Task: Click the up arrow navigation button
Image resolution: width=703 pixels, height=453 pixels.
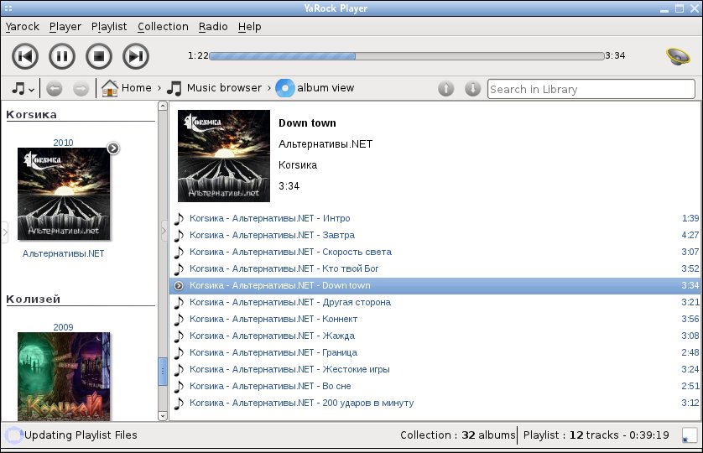Action: pyautogui.click(x=445, y=88)
